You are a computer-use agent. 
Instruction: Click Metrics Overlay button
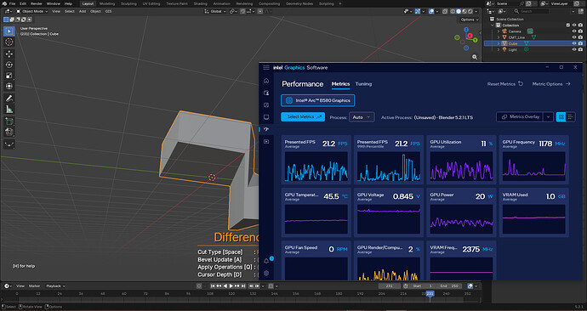pos(520,117)
